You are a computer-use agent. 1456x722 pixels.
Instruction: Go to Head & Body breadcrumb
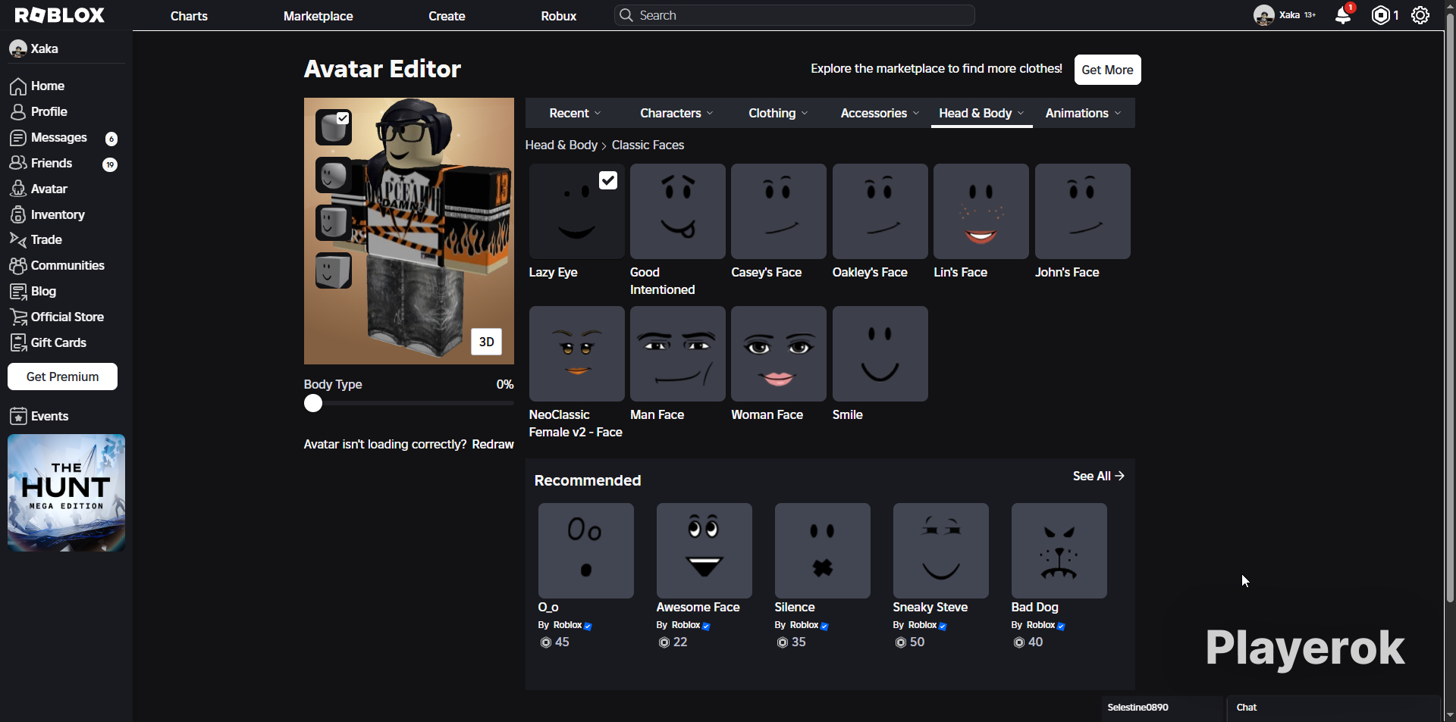pos(561,145)
